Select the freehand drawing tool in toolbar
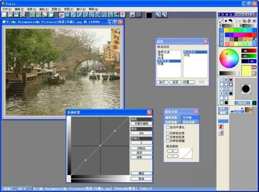This screenshot has width=259, height=192. [x=61, y=15]
